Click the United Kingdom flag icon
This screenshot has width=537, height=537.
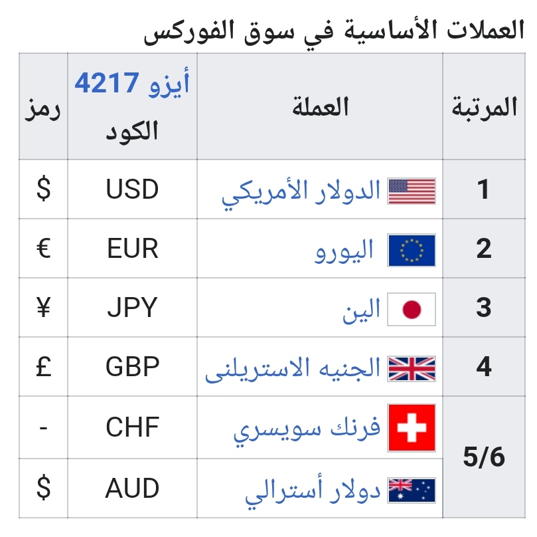pyautogui.click(x=412, y=368)
